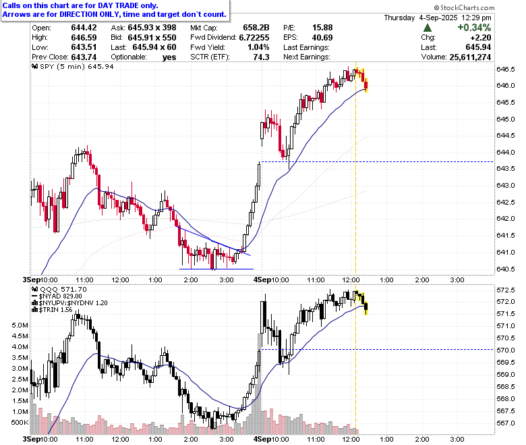Click the green up-triangle change indicator
The height and width of the screenshot is (445, 526).
click(x=428, y=28)
